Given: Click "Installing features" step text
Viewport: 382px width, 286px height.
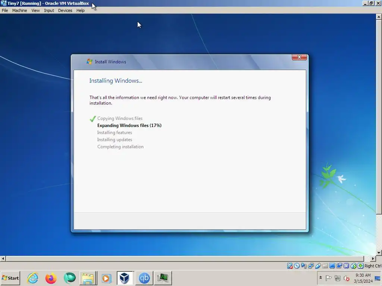Looking at the screenshot, I should (x=115, y=133).
